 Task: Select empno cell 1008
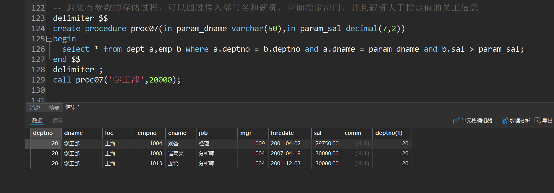(150, 154)
